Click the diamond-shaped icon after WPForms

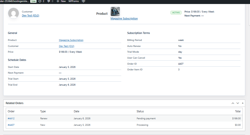pyautogui.click(x=83, y=1)
